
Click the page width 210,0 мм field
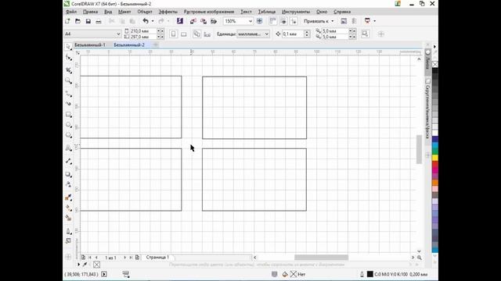click(142, 31)
